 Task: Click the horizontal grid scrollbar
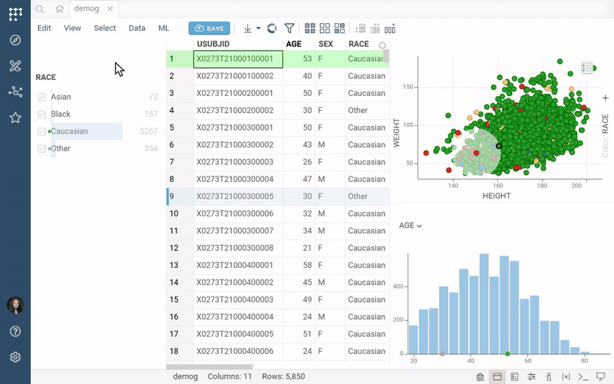coord(210,367)
